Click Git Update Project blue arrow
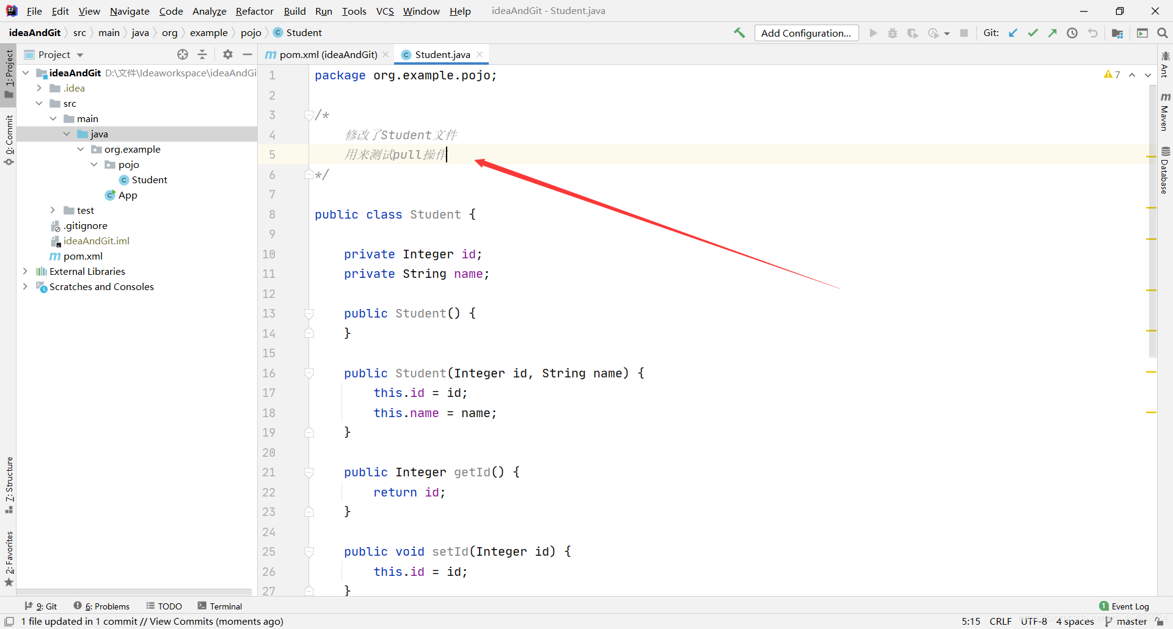Image resolution: width=1173 pixels, height=629 pixels. pyautogui.click(x=1013, y=33)
